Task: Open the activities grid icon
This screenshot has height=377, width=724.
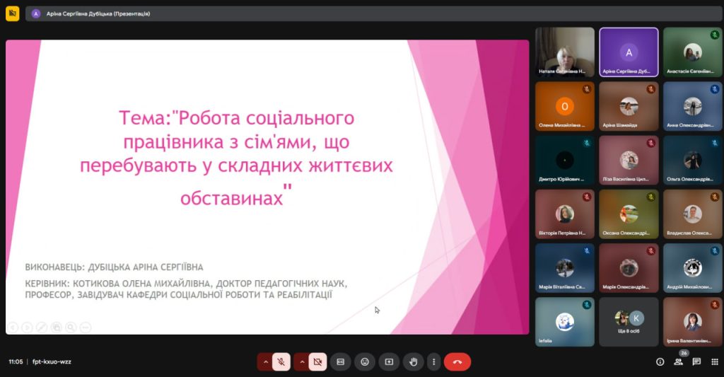Action: (713, 361)
